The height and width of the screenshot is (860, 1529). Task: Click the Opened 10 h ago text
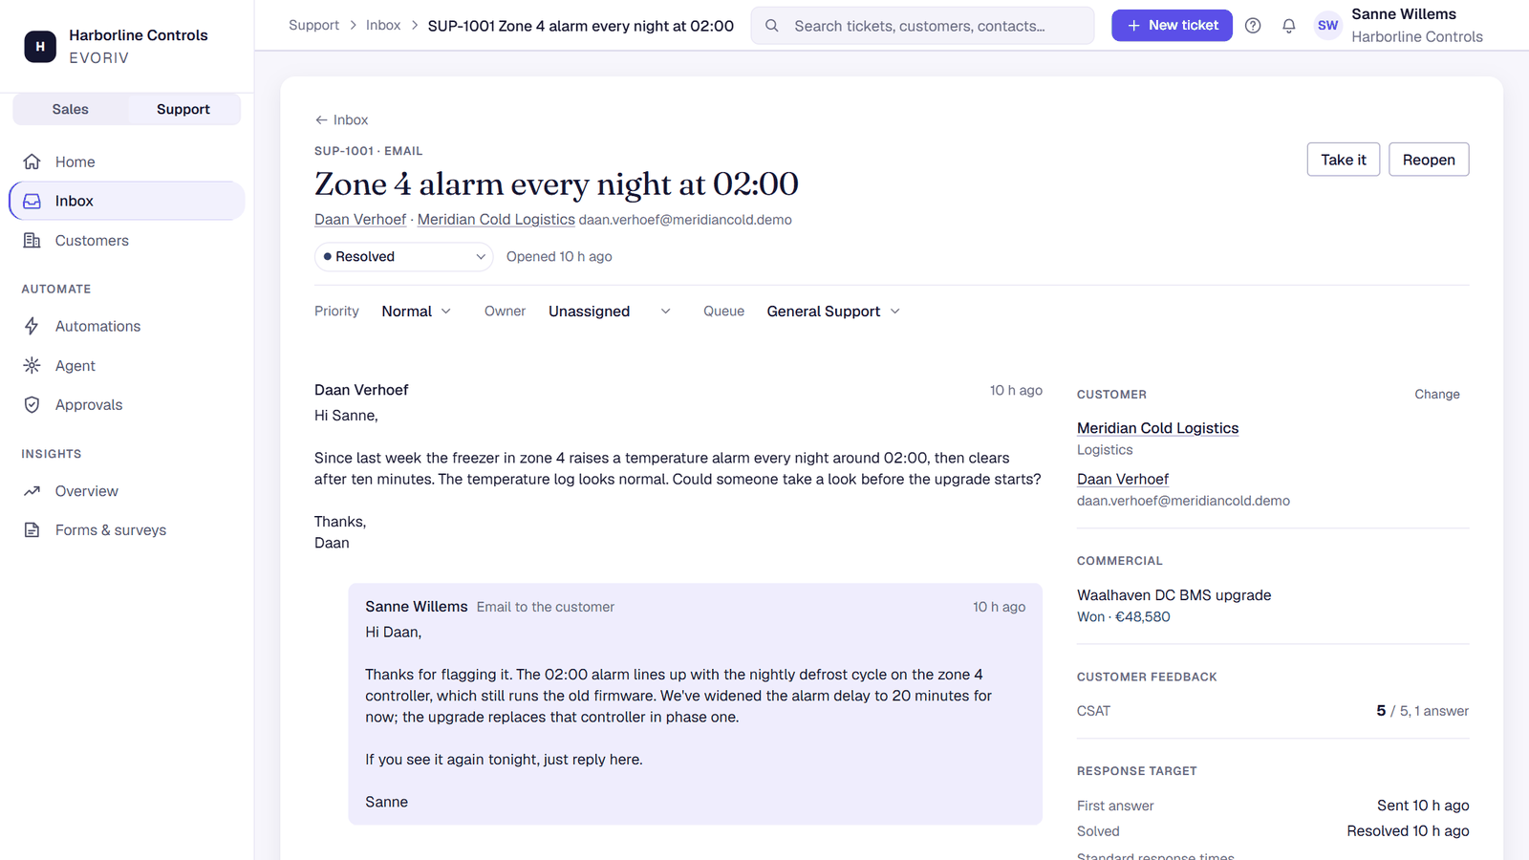click(559, 256)
